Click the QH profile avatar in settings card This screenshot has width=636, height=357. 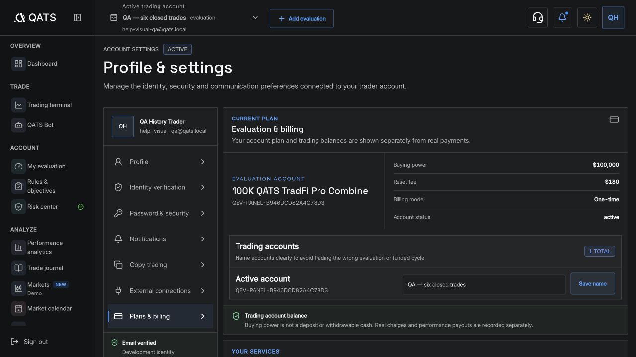tap(123, 126)
